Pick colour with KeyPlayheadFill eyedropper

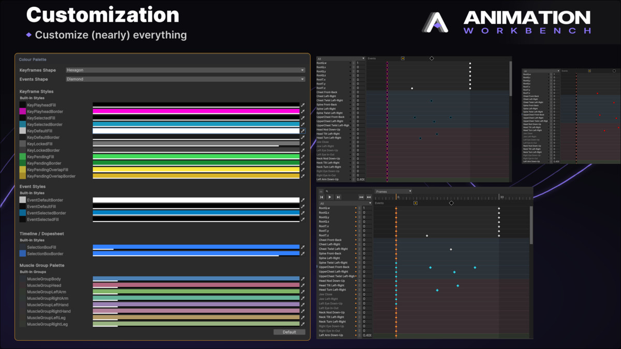303,105
